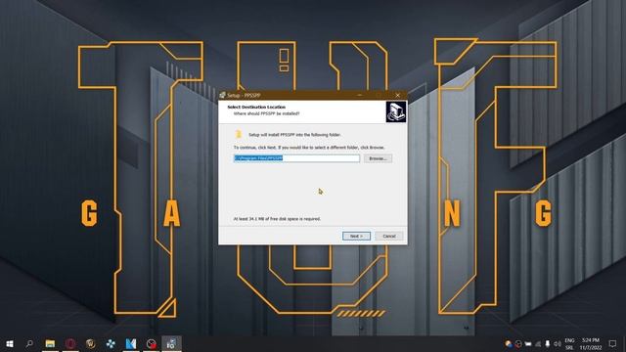Click the round dark red tray icon
This screenshot has width=626, height=352.
pyautogui.click(x=518, y=343)
